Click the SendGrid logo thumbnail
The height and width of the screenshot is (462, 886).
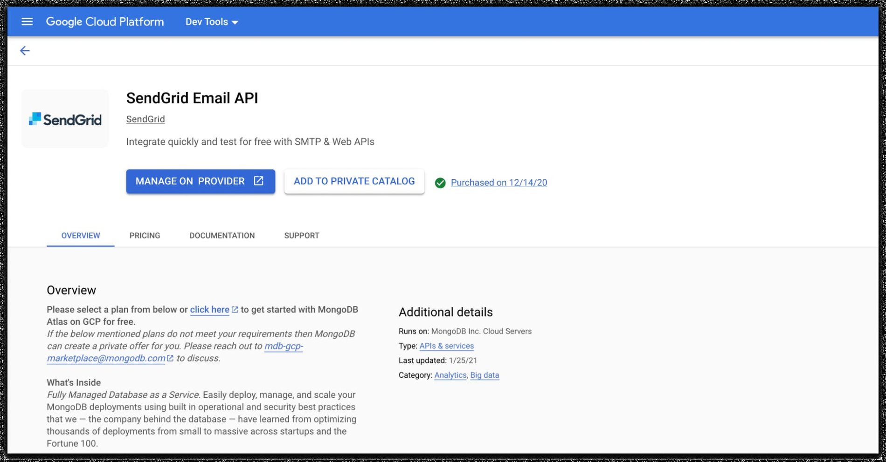[65, 119]
